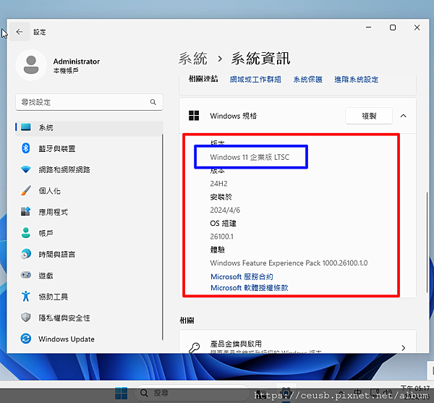Select 系統 in the sidebar
This screenshot has height=403, width=434.
coord(89,127)
